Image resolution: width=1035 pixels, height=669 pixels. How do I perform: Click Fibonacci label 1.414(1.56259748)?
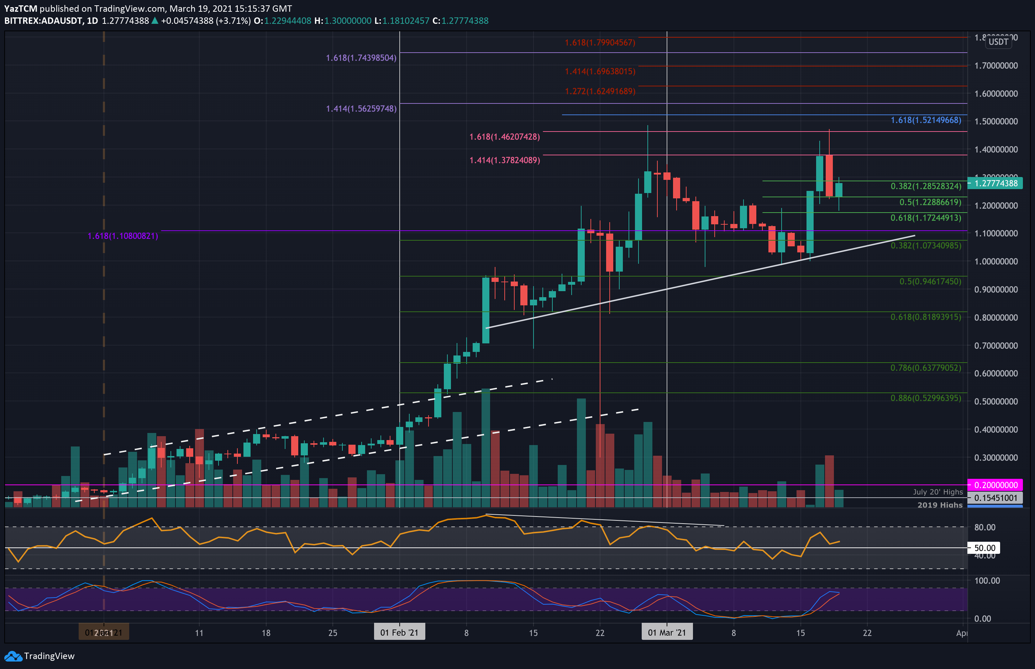pyautogui.click(x=361, y=109)
